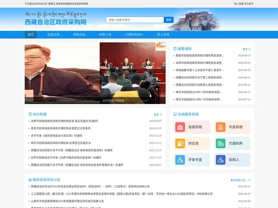Focus the search keyword input field

pyautogui.click(x=135, y=20)
